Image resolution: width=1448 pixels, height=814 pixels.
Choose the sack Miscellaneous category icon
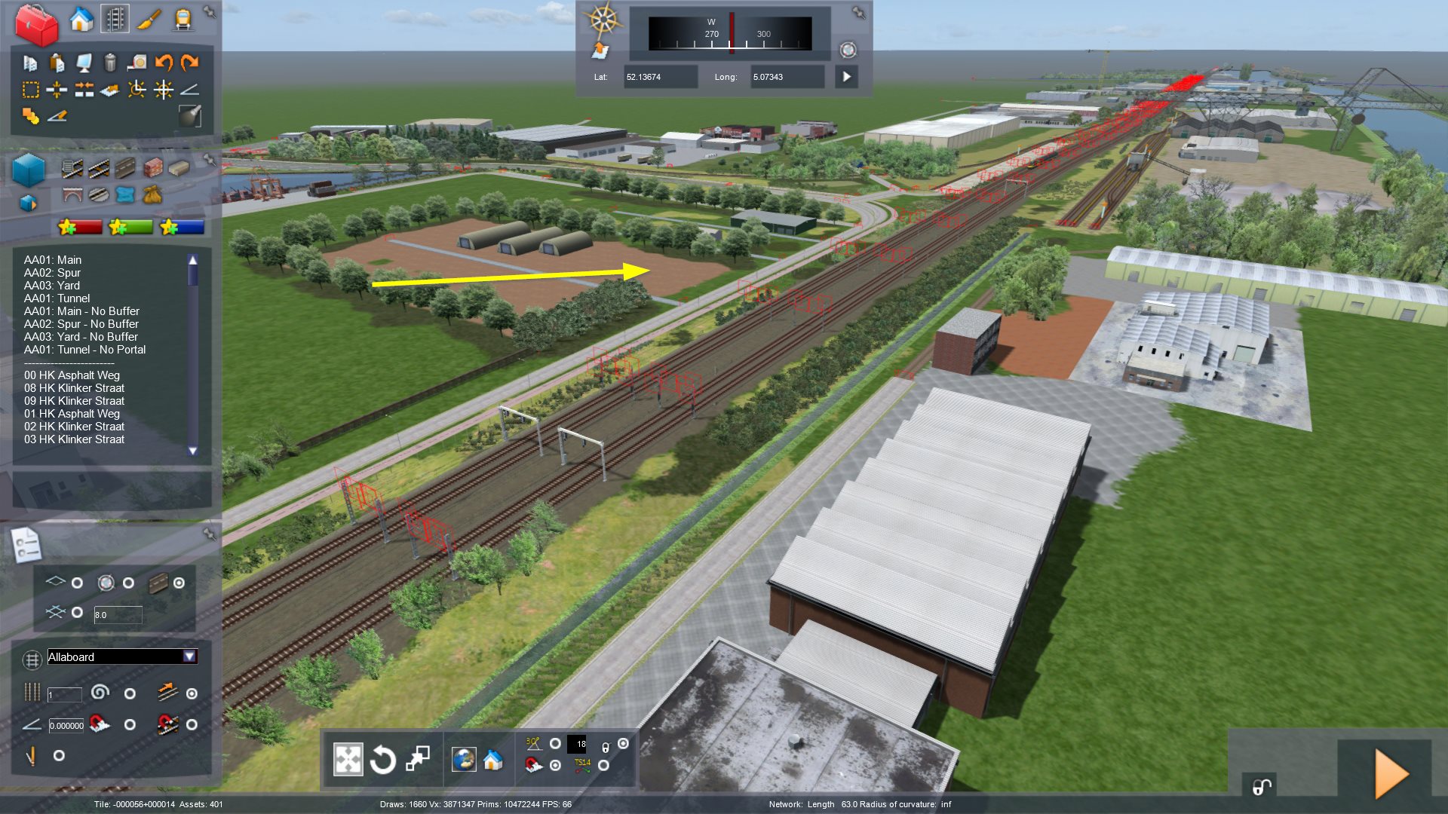(x=152, y=195)
